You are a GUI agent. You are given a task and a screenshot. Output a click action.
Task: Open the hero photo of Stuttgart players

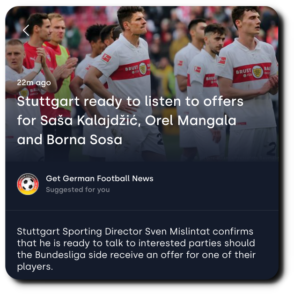click(142, 84)
